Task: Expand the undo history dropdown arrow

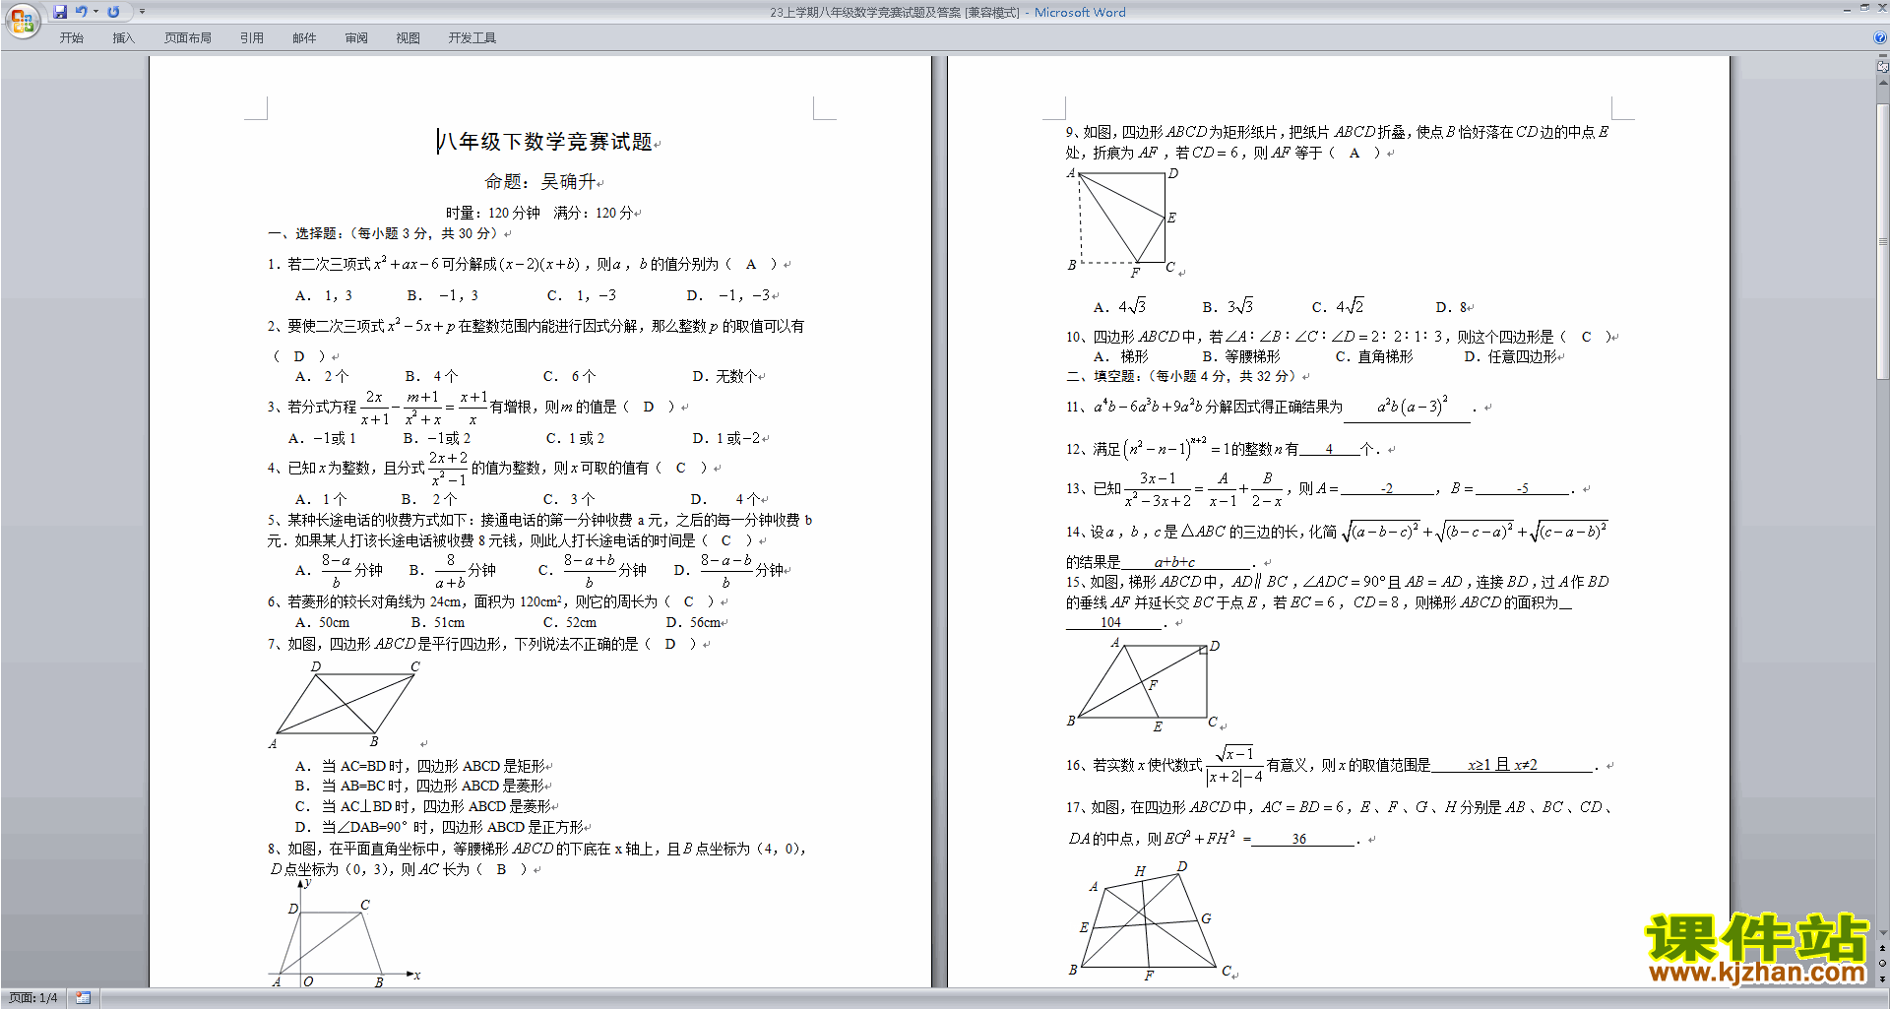Action: coord(95,12)
